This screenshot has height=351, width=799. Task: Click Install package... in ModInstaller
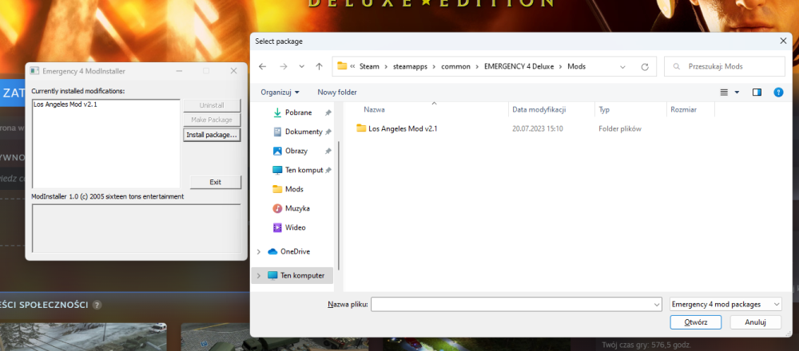click(212, 135)
